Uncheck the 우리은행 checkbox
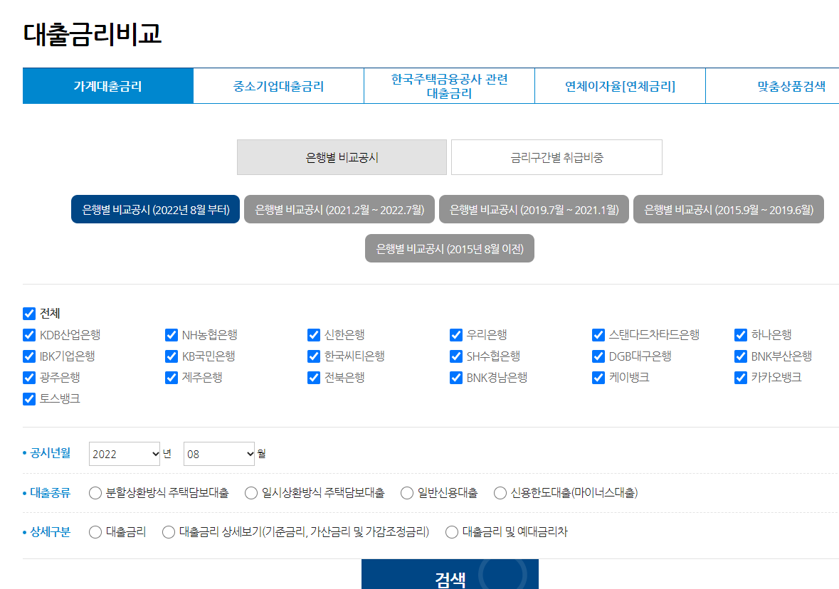This screenshot has height=589, width=839. click(456, 335)
